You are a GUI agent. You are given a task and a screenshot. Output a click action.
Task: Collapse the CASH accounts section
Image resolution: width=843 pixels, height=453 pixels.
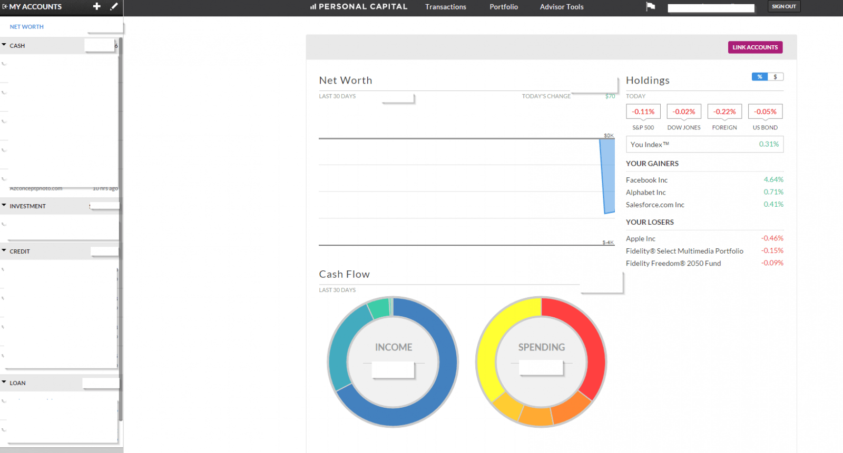point(4,45)
